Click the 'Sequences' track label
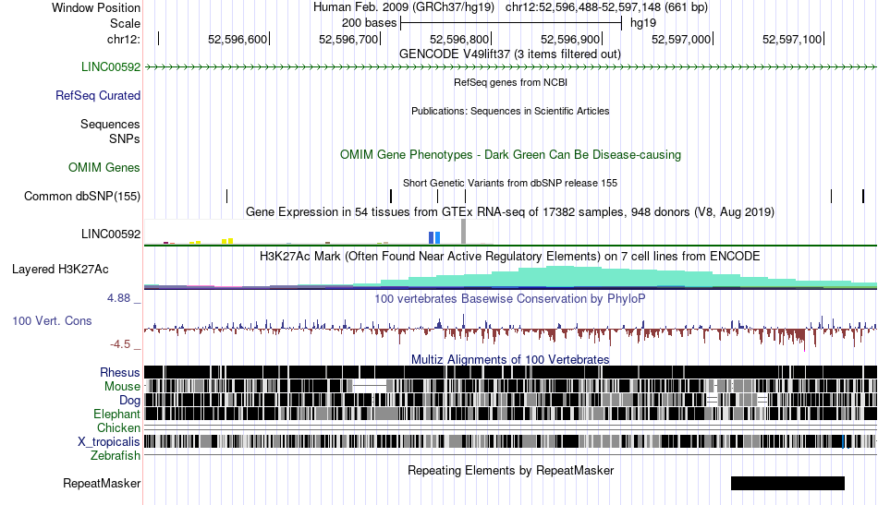Screen dimensions: 878x505 pyautogui.click(x=110, y=124)
